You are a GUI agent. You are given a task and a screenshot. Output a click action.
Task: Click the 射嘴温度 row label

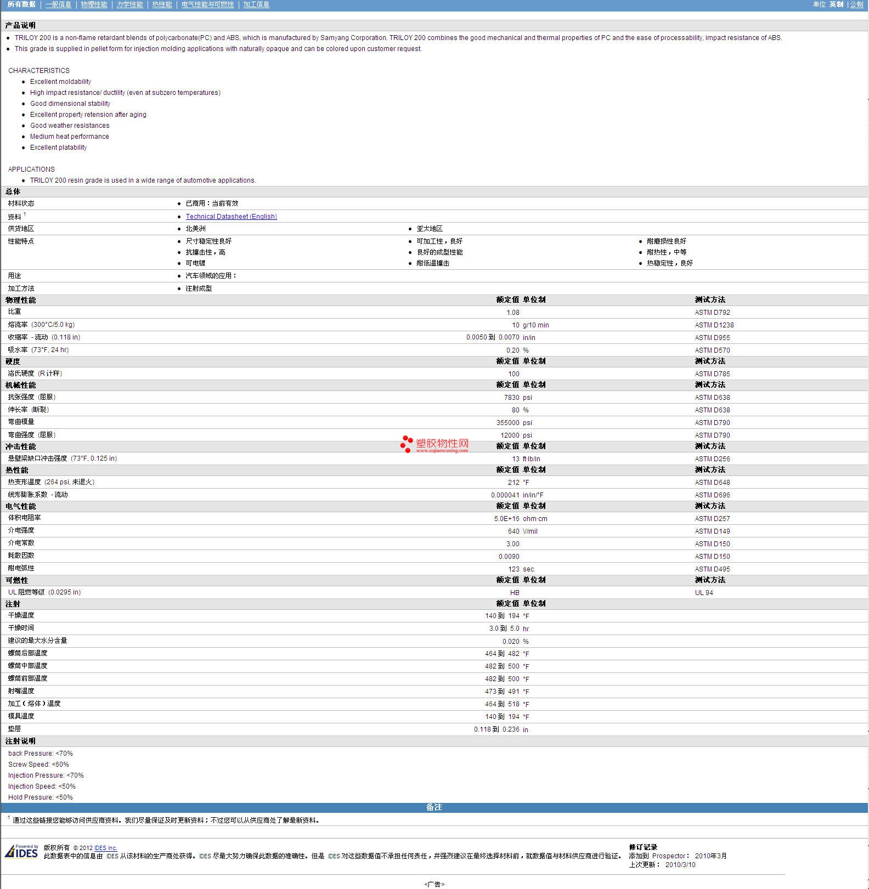[x=21, y=691]
